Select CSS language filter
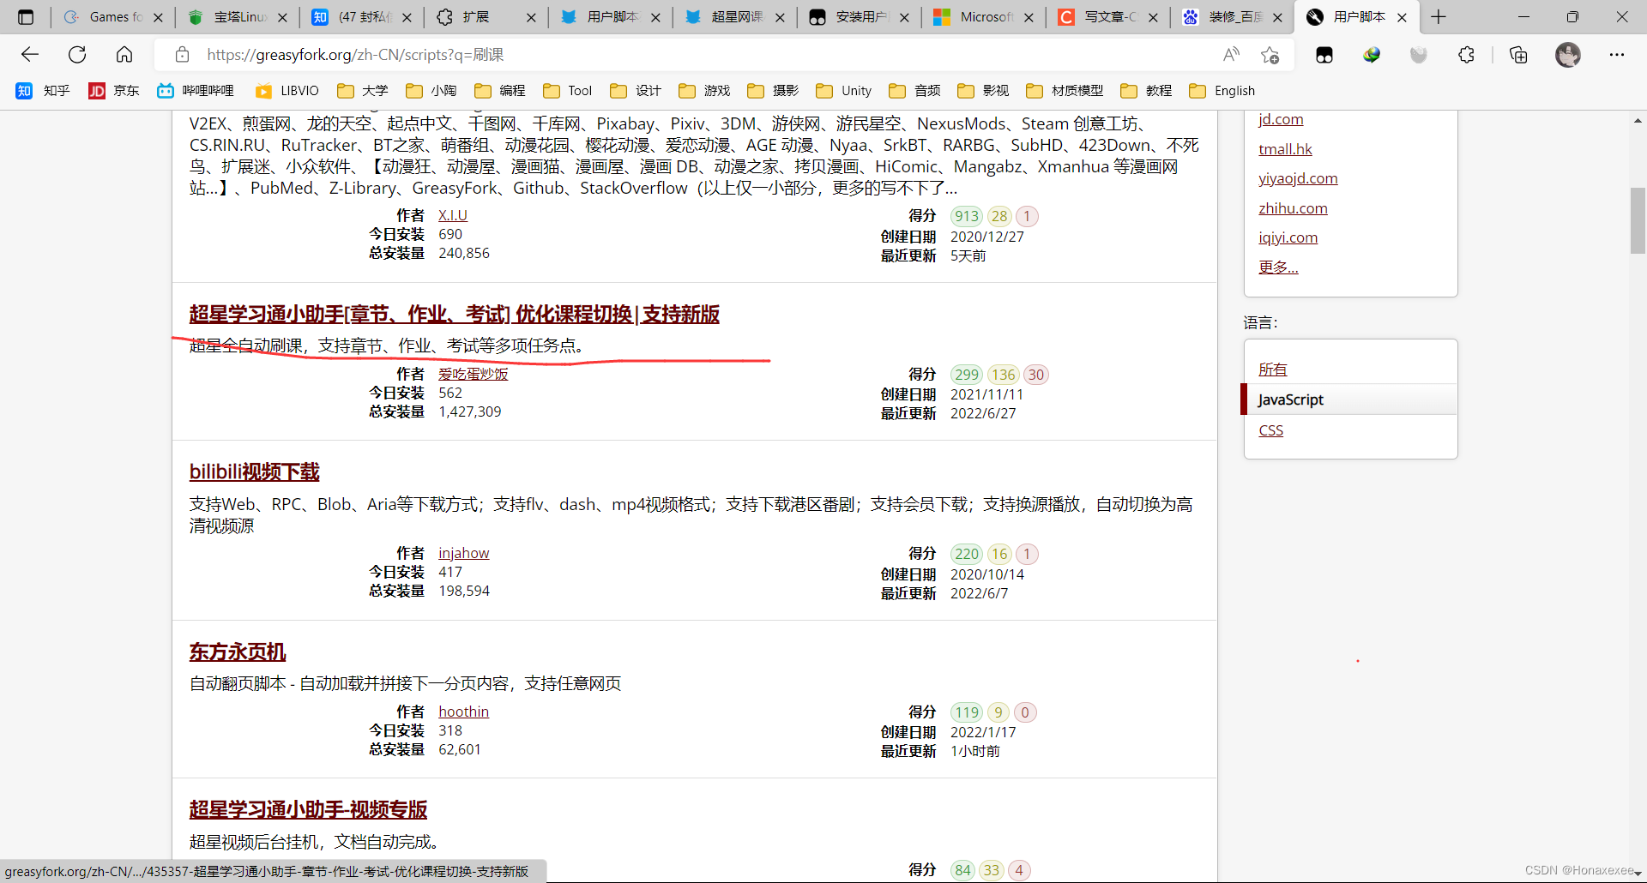Image resolution: width=1647 pixels, height=883 pixels. (x=1270, y=430)
